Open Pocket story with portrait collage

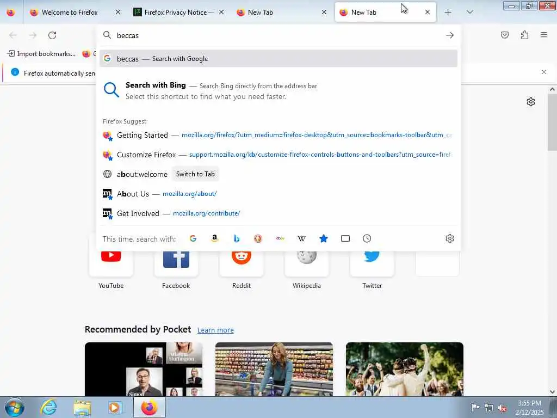click(x=144, y=370)
